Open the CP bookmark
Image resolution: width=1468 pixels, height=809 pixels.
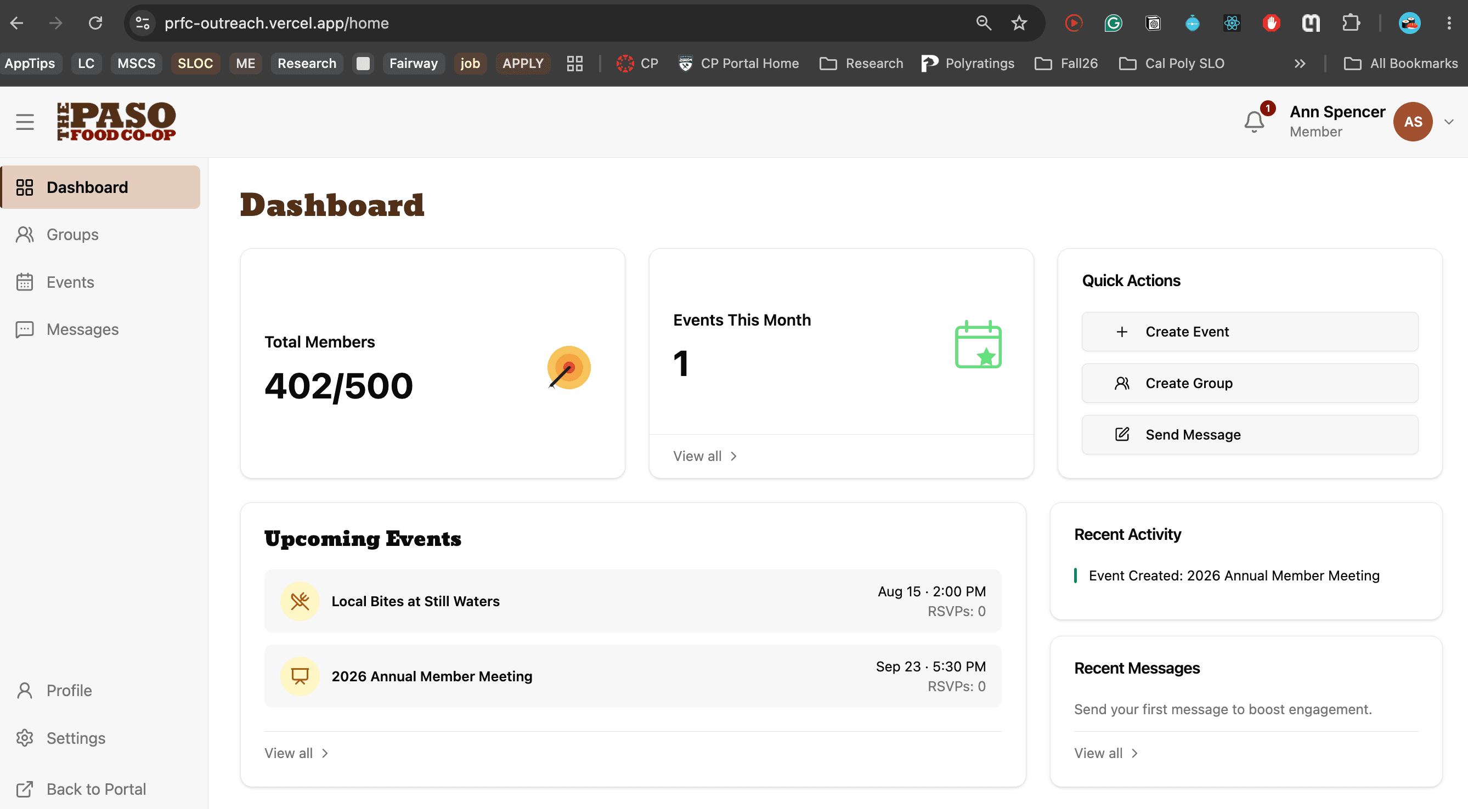[x=637, y=63]
